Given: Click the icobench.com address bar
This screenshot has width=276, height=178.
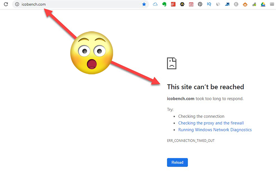Looking at the screenshot, I should click(80, 4).
